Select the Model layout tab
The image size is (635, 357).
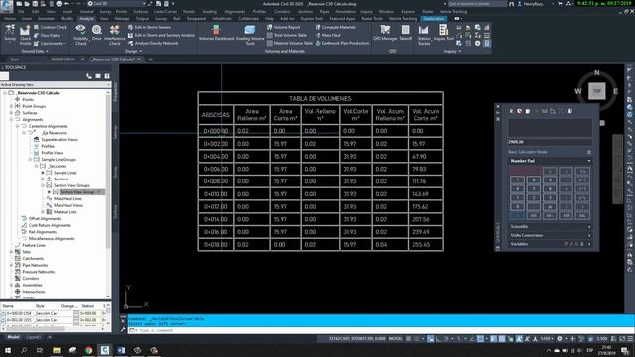13,337
